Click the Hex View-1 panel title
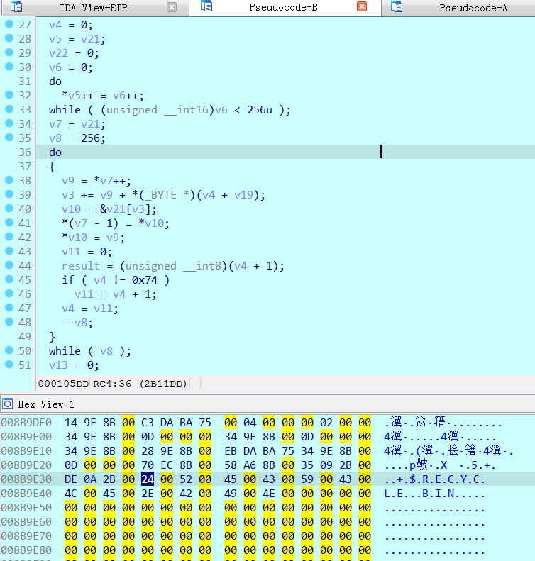This screenshot has height=561, width=535. pos(46,404)
